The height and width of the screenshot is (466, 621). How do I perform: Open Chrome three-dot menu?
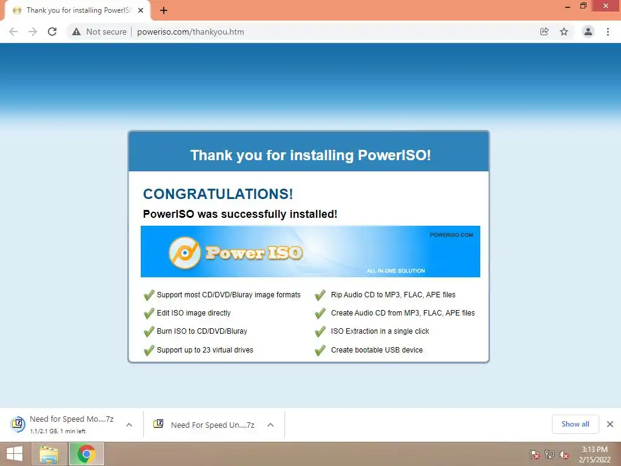coord(608,32)
